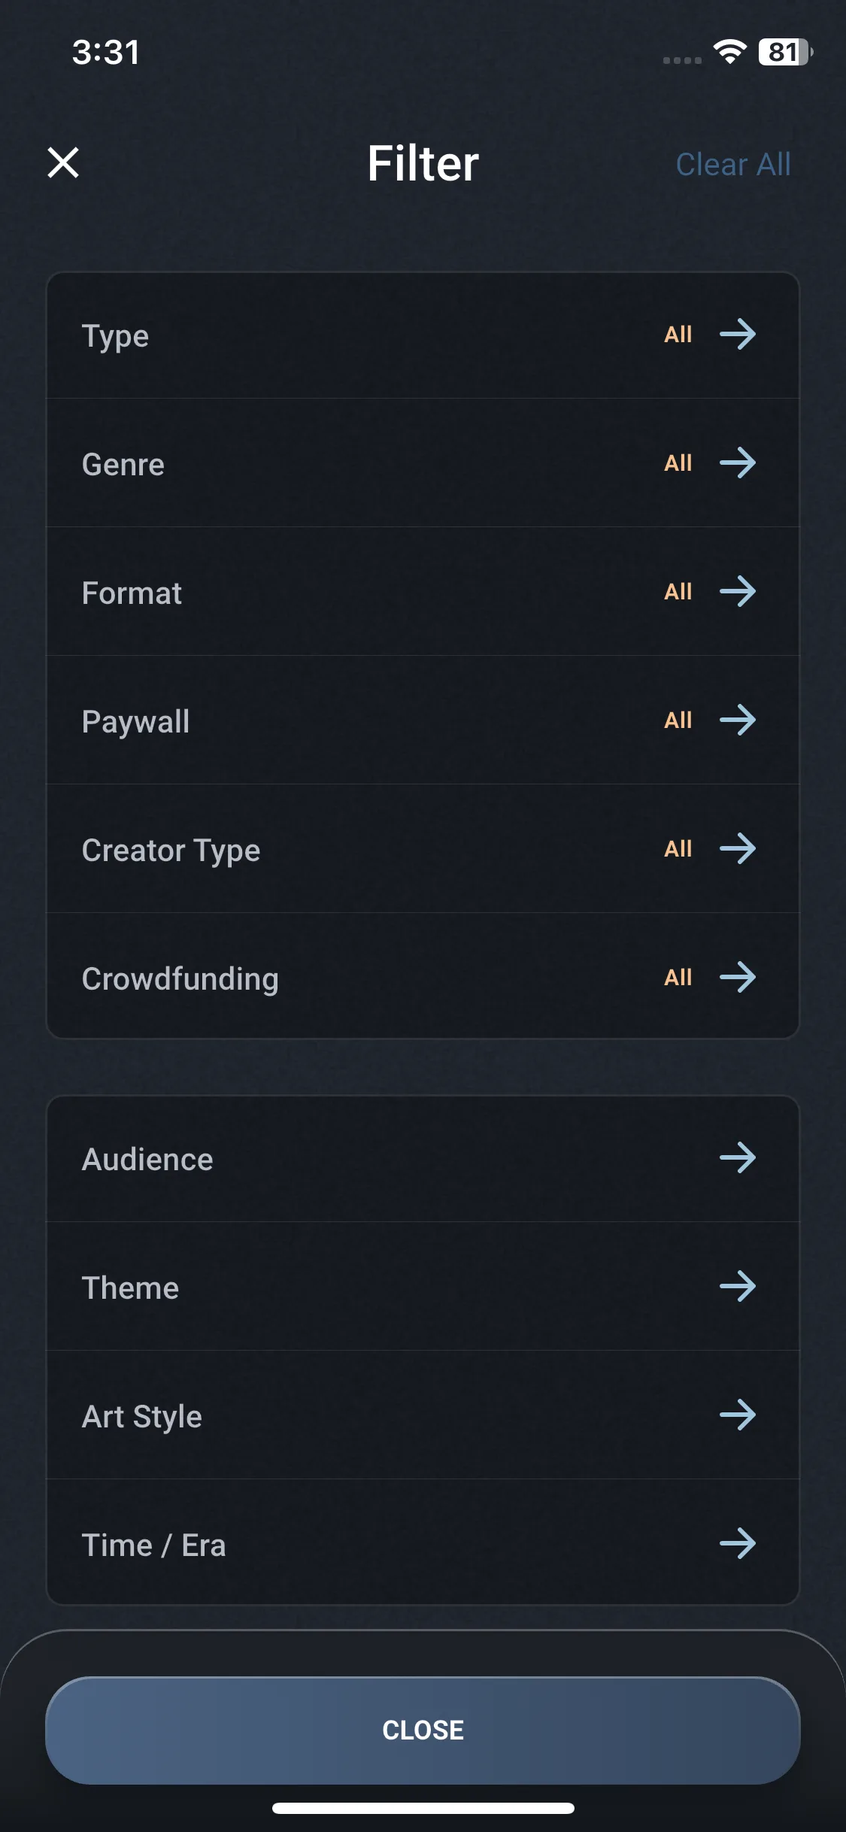Tap the Creator Type label
This screenshot has height=1832, width=846.
171,851
